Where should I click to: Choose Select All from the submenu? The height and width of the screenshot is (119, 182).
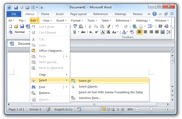pos(85,81)
